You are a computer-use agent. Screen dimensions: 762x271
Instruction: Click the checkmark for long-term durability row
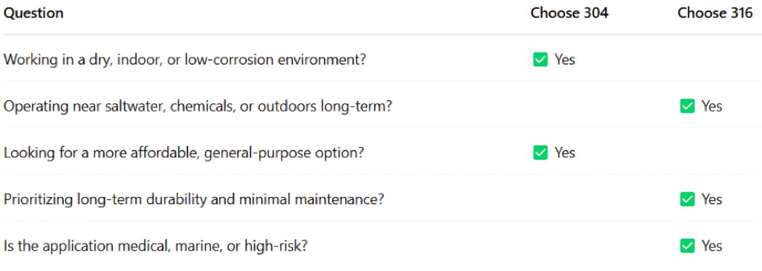[687, 199]
